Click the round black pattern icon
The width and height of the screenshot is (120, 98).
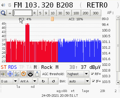click(x=30, y=74)
